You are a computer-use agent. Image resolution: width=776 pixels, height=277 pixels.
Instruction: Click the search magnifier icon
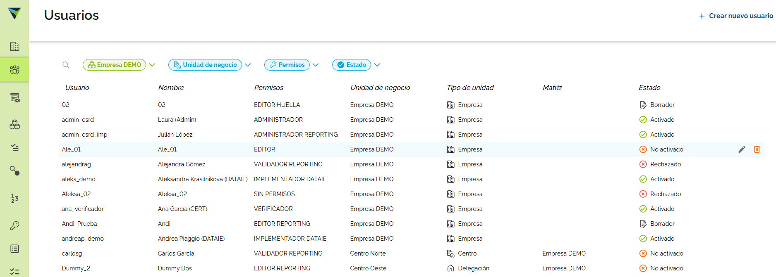tap(66, 65)
